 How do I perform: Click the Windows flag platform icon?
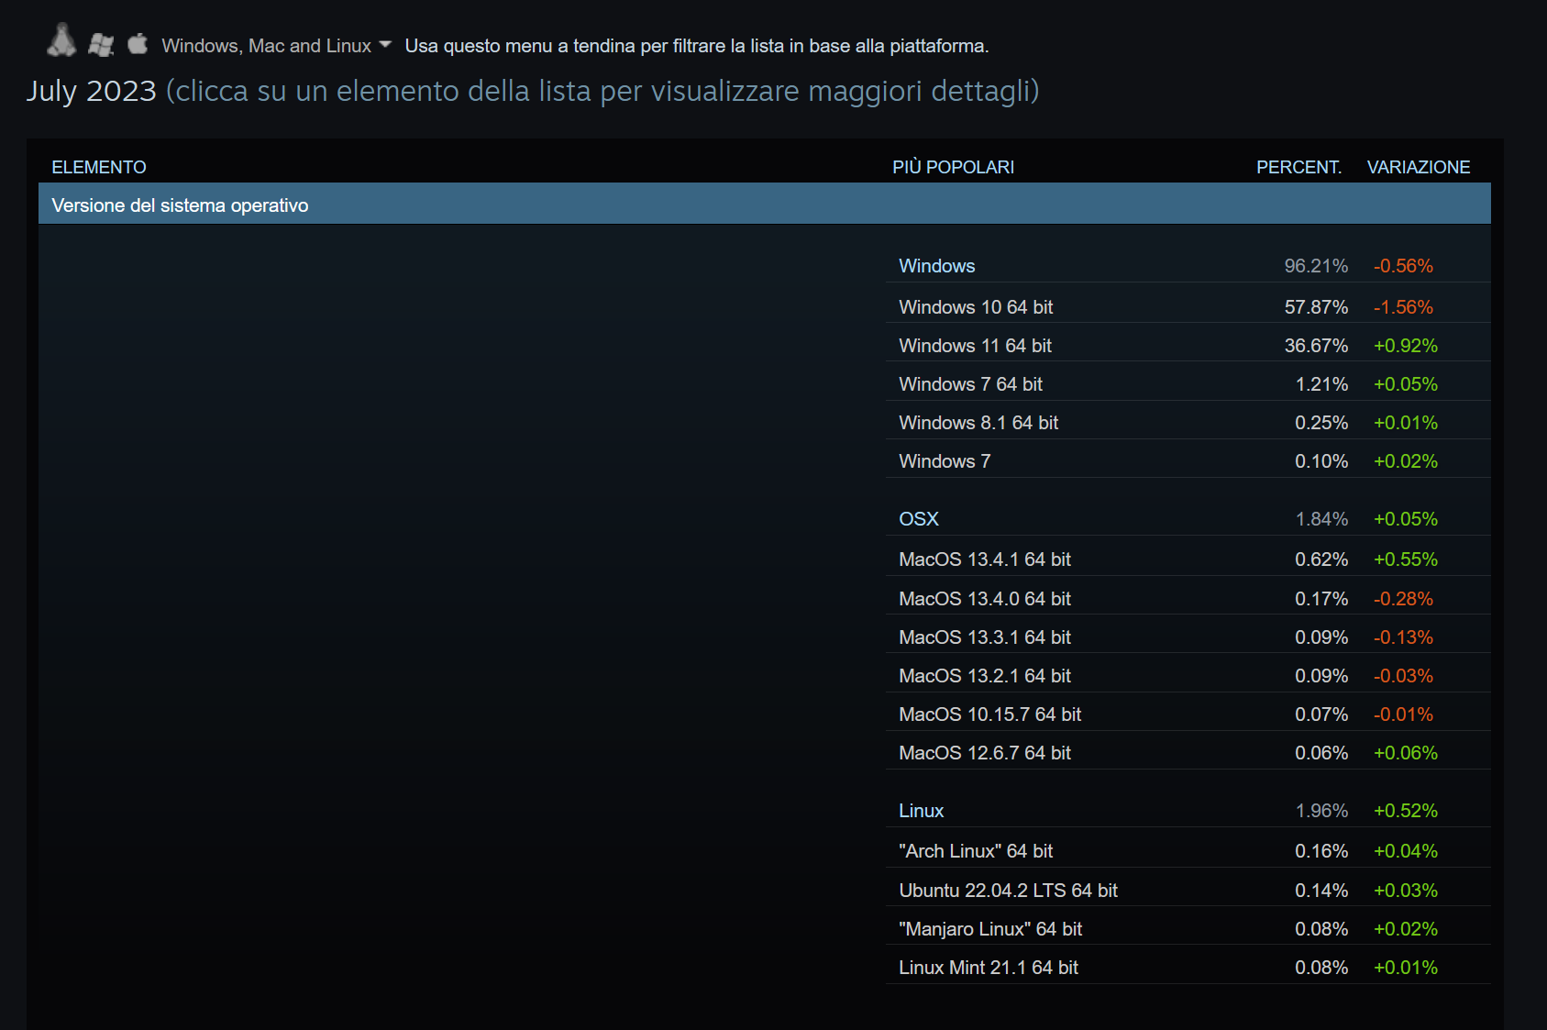point(101,44)
